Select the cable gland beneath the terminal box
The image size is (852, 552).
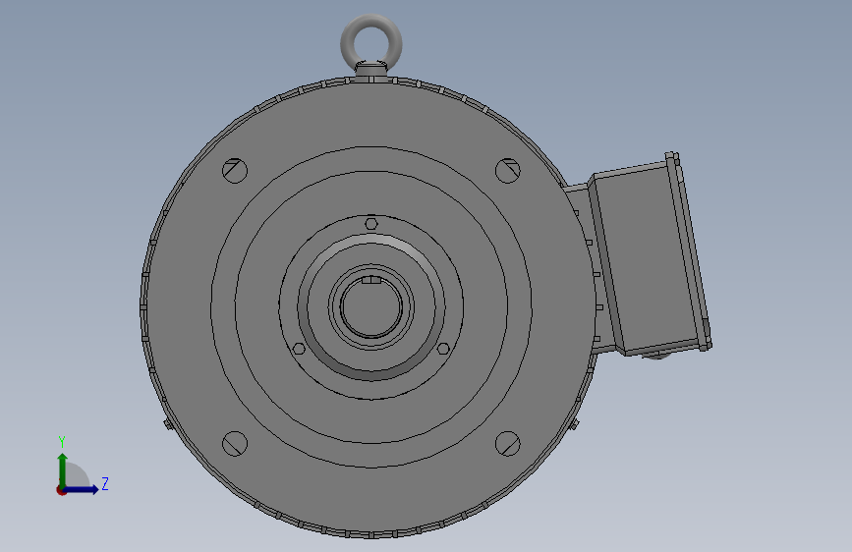pos(655,356)
